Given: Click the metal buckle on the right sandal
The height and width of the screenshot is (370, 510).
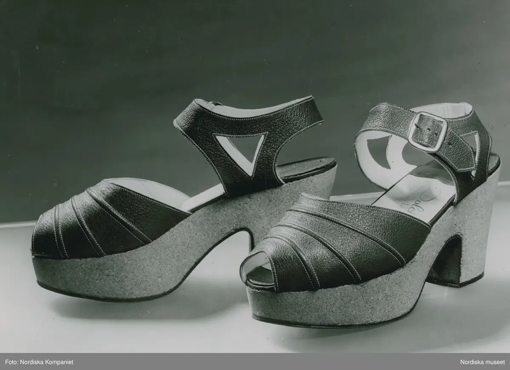Looking at the screenshot, I should pyautogui.click(x=427, y=131).
